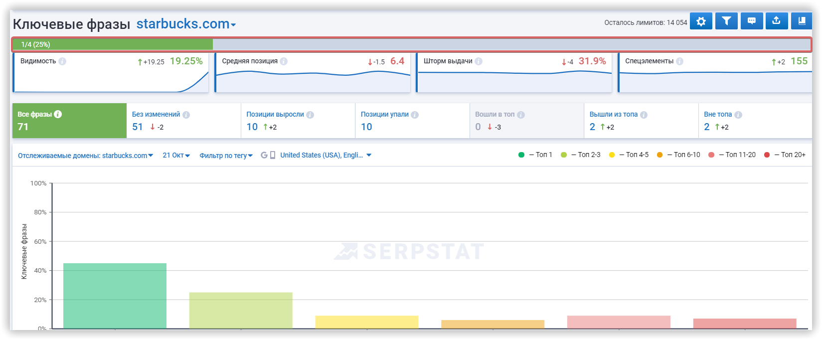Click the Ключевые фразы page title

71,24
